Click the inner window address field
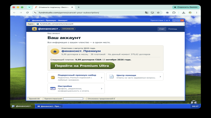211x118 pixels. coord(109,24)
